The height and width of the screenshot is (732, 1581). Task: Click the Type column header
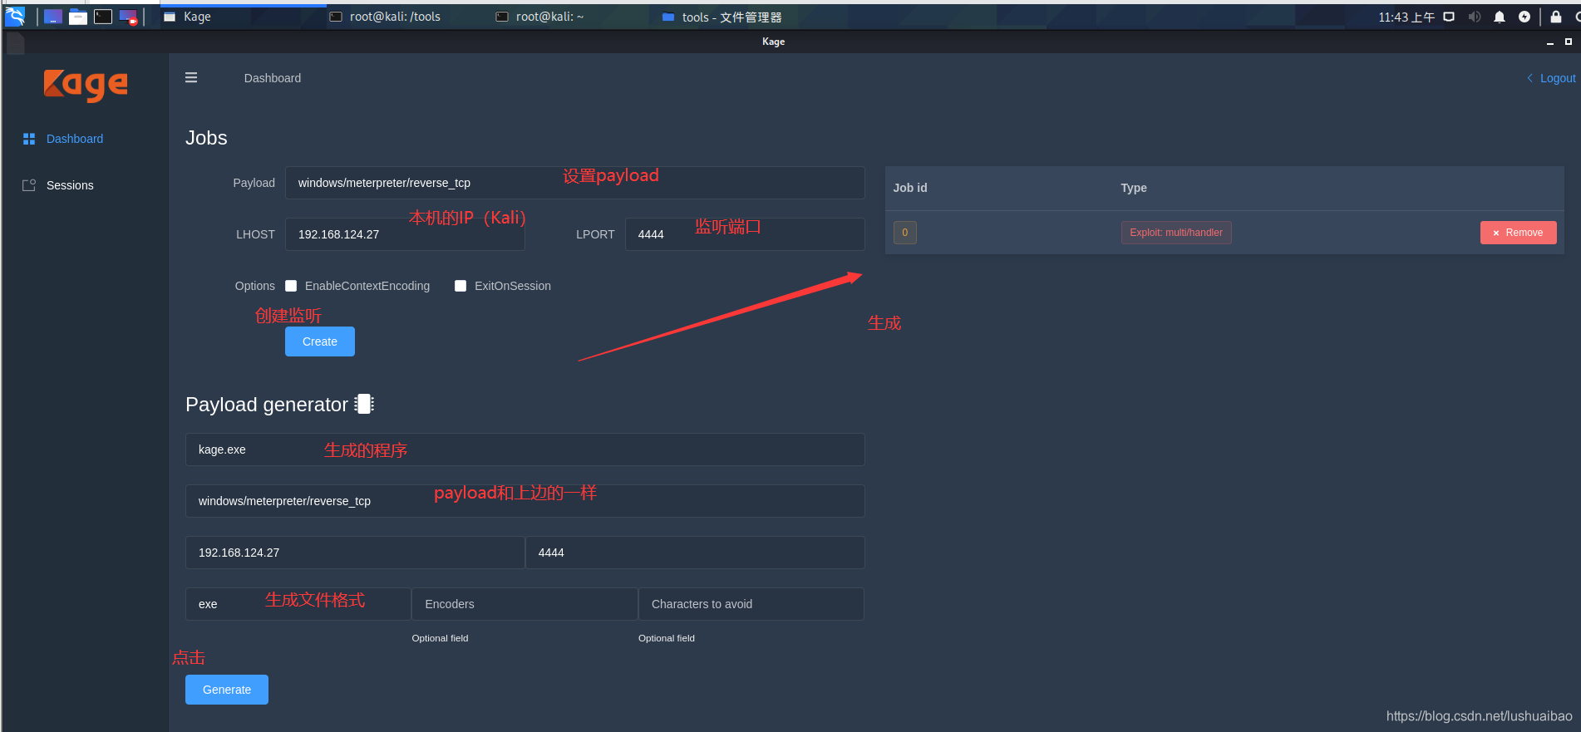tap(1134, 188)
